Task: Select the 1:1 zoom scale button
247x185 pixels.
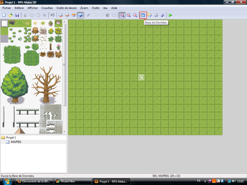Action: click(122, 15)
